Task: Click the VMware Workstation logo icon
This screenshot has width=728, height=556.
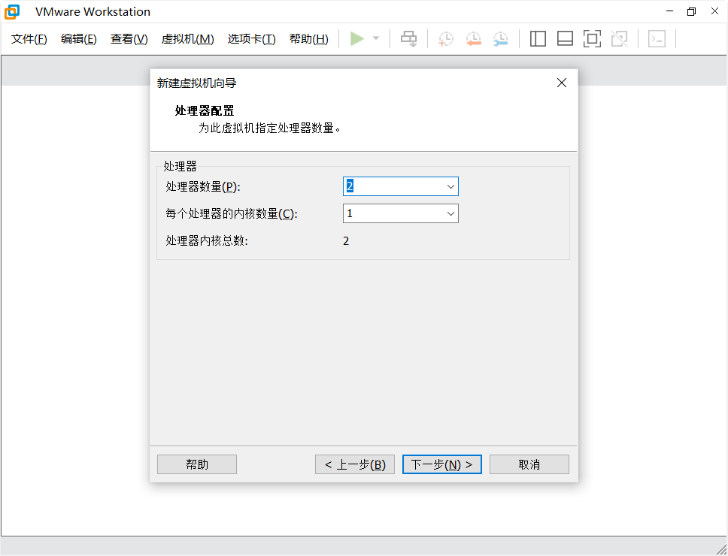Action: tap(12, 12)
